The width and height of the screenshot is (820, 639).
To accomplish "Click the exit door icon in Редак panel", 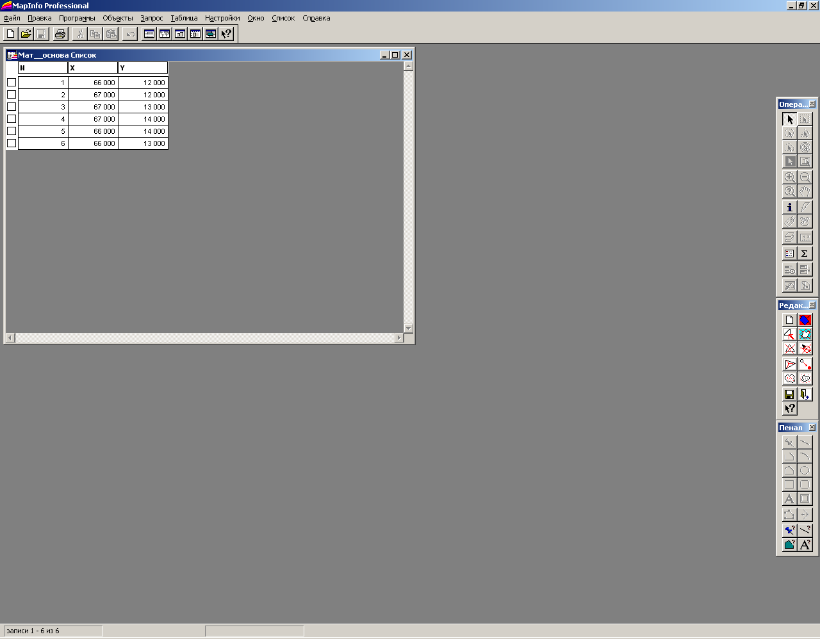I will tap(805, 394).
